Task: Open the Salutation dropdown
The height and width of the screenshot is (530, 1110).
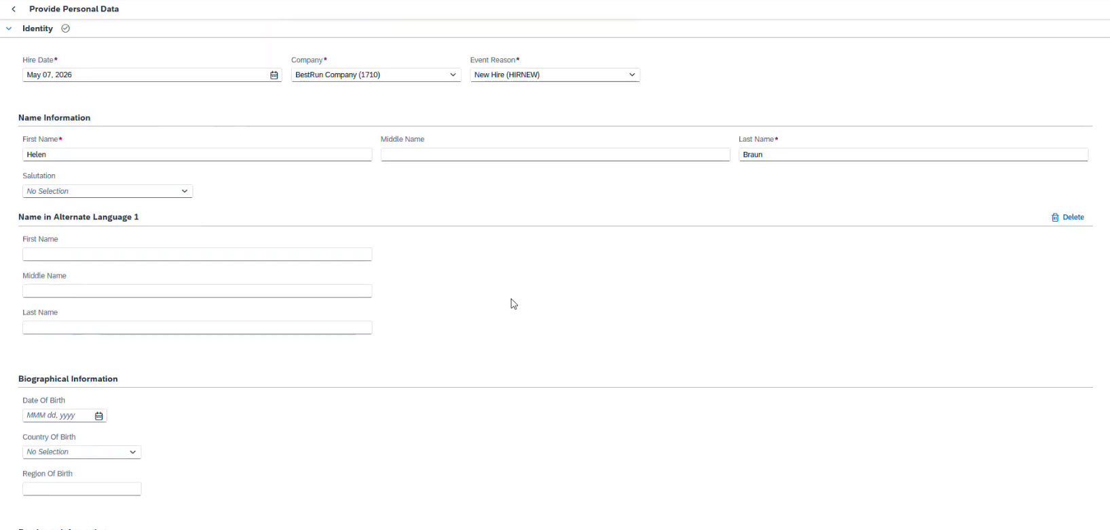Action: (184, 191)
